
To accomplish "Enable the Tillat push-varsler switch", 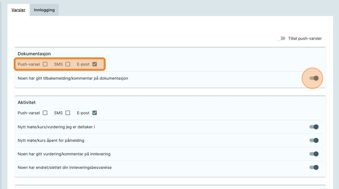I will (x=281, y=38).
